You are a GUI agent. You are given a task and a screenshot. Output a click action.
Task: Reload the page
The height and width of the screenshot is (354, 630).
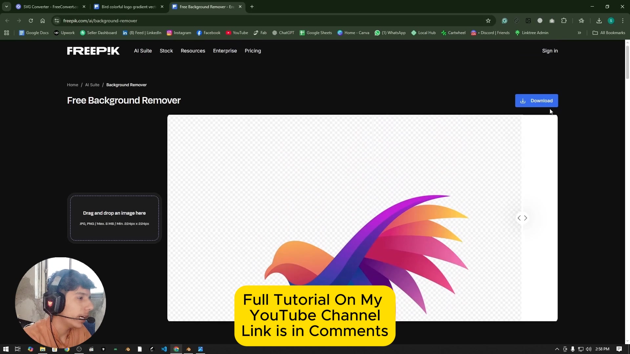[x=31, y=21]
